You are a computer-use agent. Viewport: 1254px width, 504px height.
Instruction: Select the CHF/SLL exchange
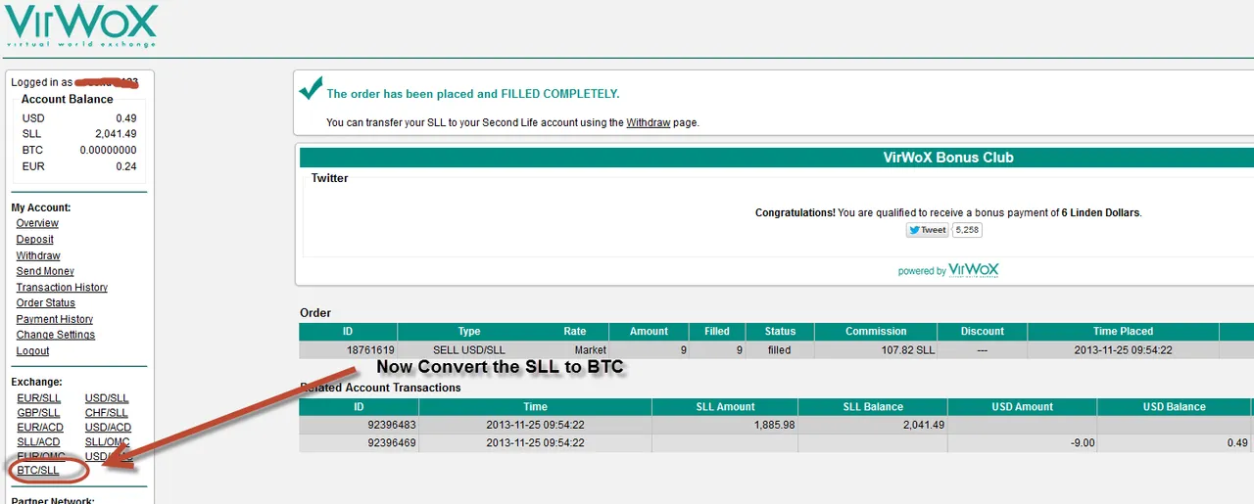(x=107, y=413)
